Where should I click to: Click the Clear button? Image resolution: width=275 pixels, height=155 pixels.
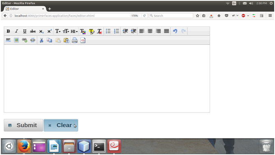pyautogui.click(x=61, y=125)
